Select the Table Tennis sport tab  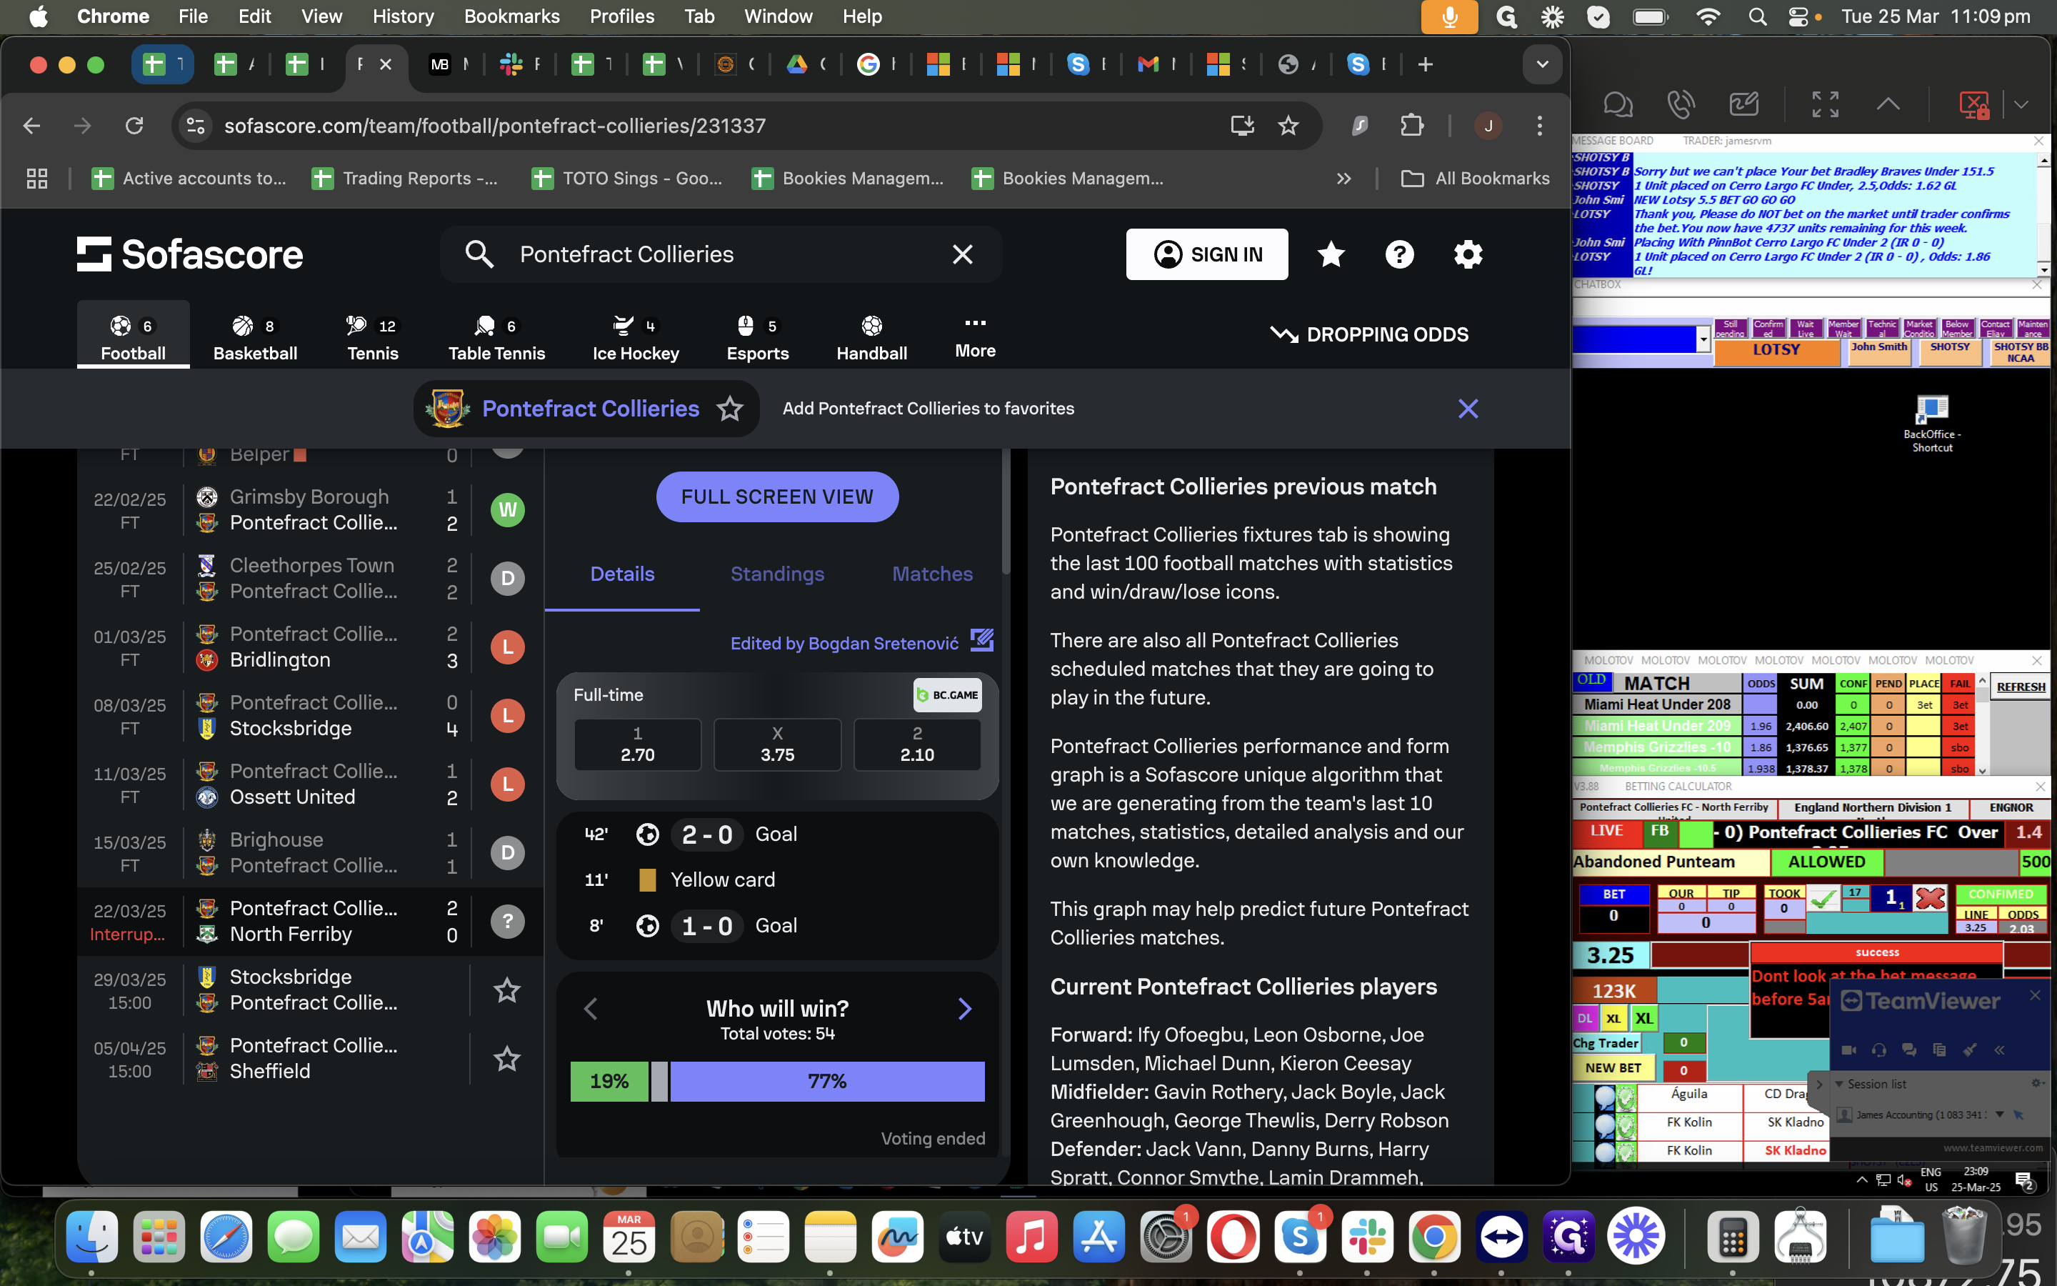click(x=496, y=338)
